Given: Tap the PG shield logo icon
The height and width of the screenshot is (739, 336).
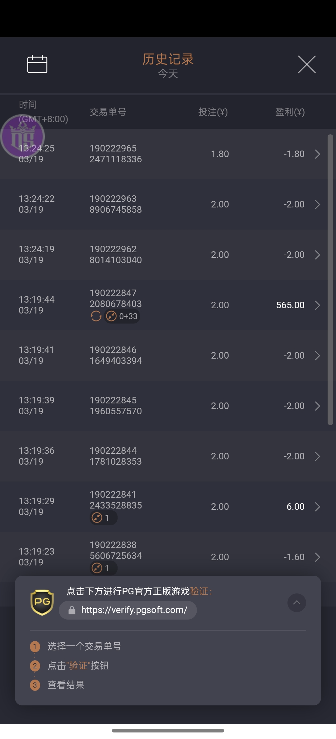Looking at the screenshot, I should (x=42, y=602).
